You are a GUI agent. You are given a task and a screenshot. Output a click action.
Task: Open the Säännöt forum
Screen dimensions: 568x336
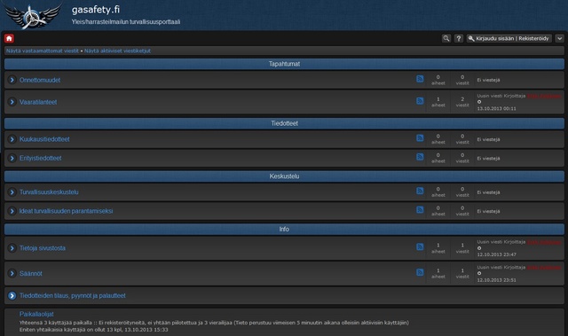click(31, 273)
